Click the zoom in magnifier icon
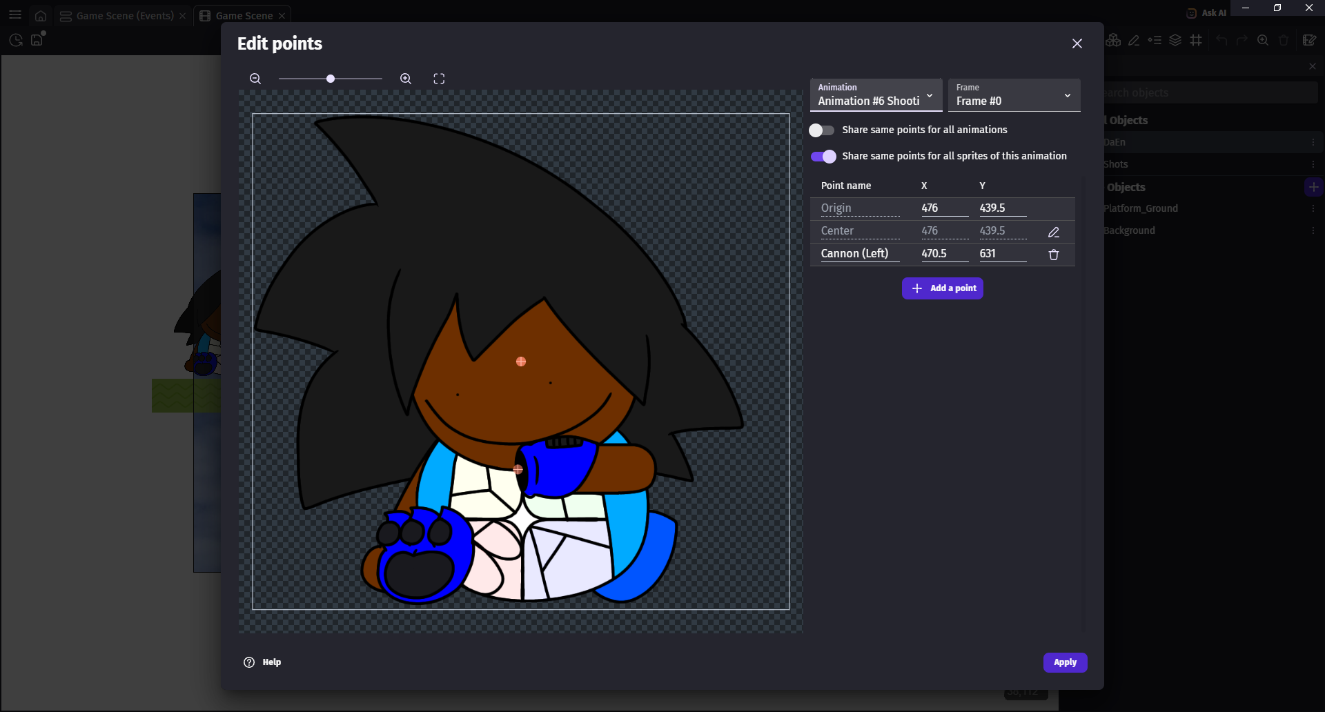This screenshot has height=712, width=1325. (406, 79)
